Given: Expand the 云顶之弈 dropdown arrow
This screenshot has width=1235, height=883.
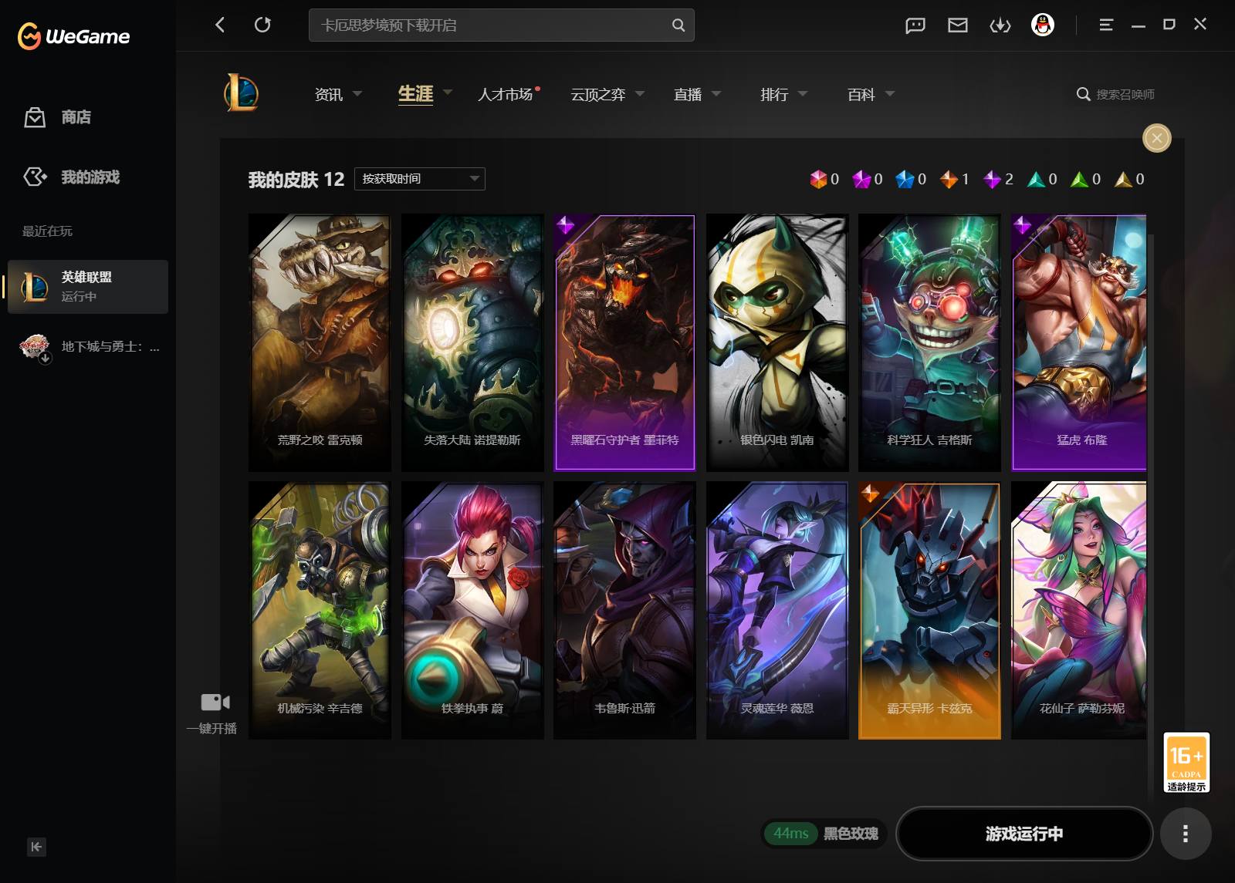Looking at the screenshot, I should click(x=640, y=93).
